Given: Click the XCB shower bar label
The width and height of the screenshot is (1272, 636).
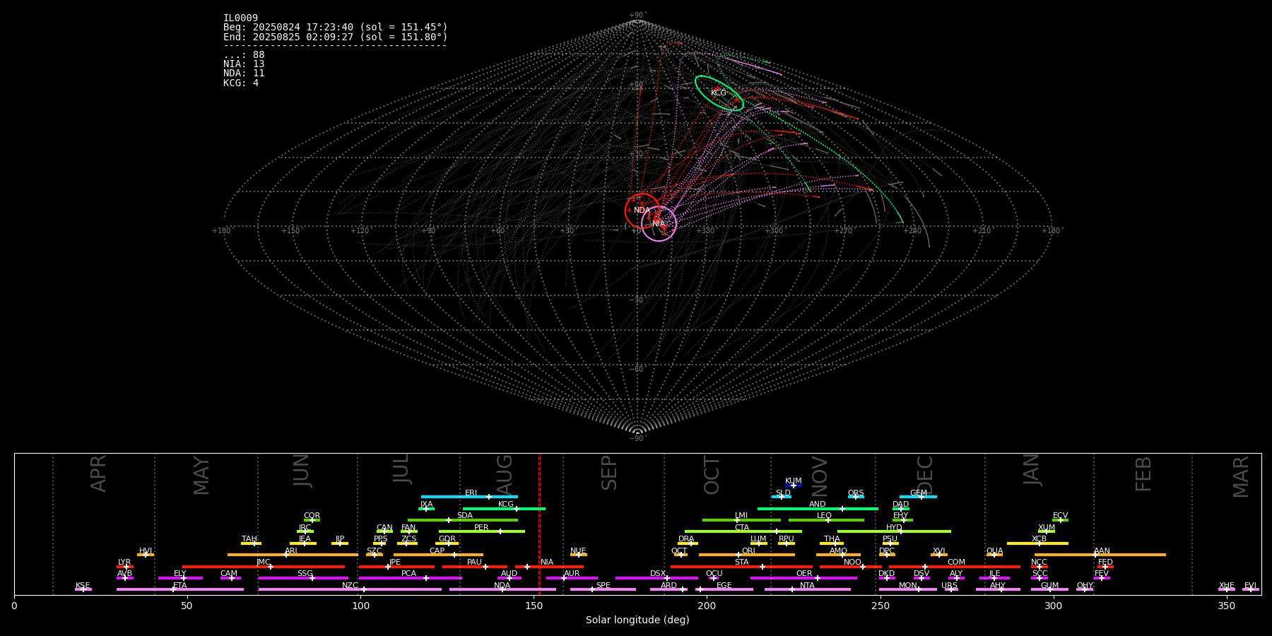Looking at the screenshot, I should click(1039, 539).
